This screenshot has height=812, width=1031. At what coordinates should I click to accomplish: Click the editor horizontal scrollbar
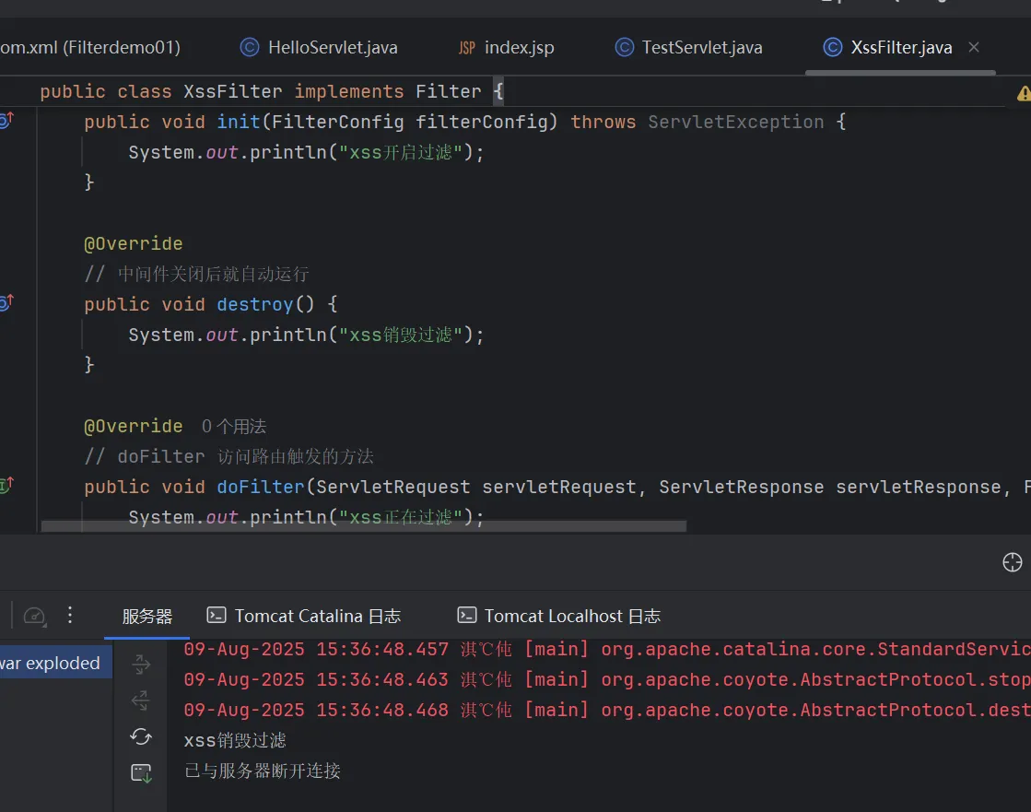coord(364,526)
